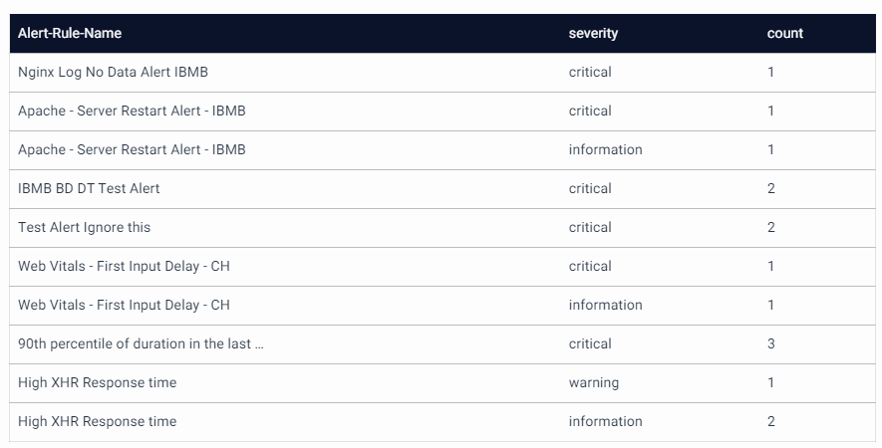Click critical severity for IBMB BD DT Test Alert
Screen dimensions: 882x448
click(x=590, y=188)
